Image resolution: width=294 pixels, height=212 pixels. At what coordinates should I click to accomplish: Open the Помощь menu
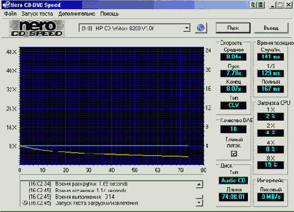pos(110,14)
